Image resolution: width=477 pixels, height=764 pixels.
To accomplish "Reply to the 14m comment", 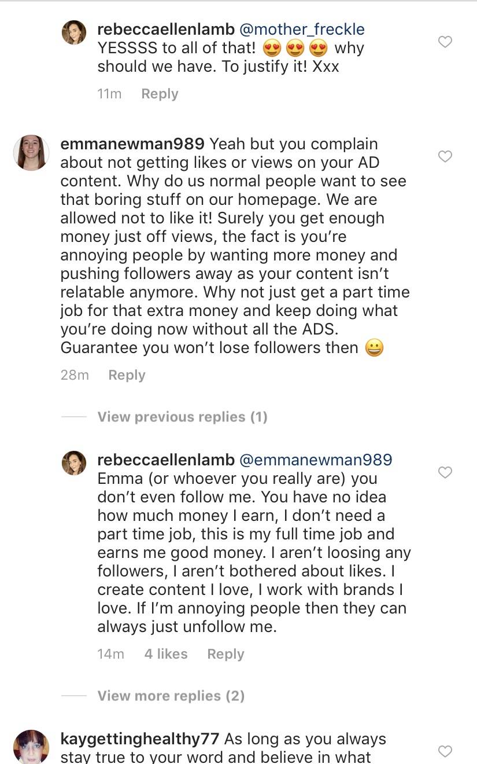I will click(225, 654).
